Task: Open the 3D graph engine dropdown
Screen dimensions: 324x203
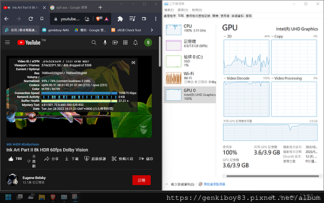Action: pos(225,36)
